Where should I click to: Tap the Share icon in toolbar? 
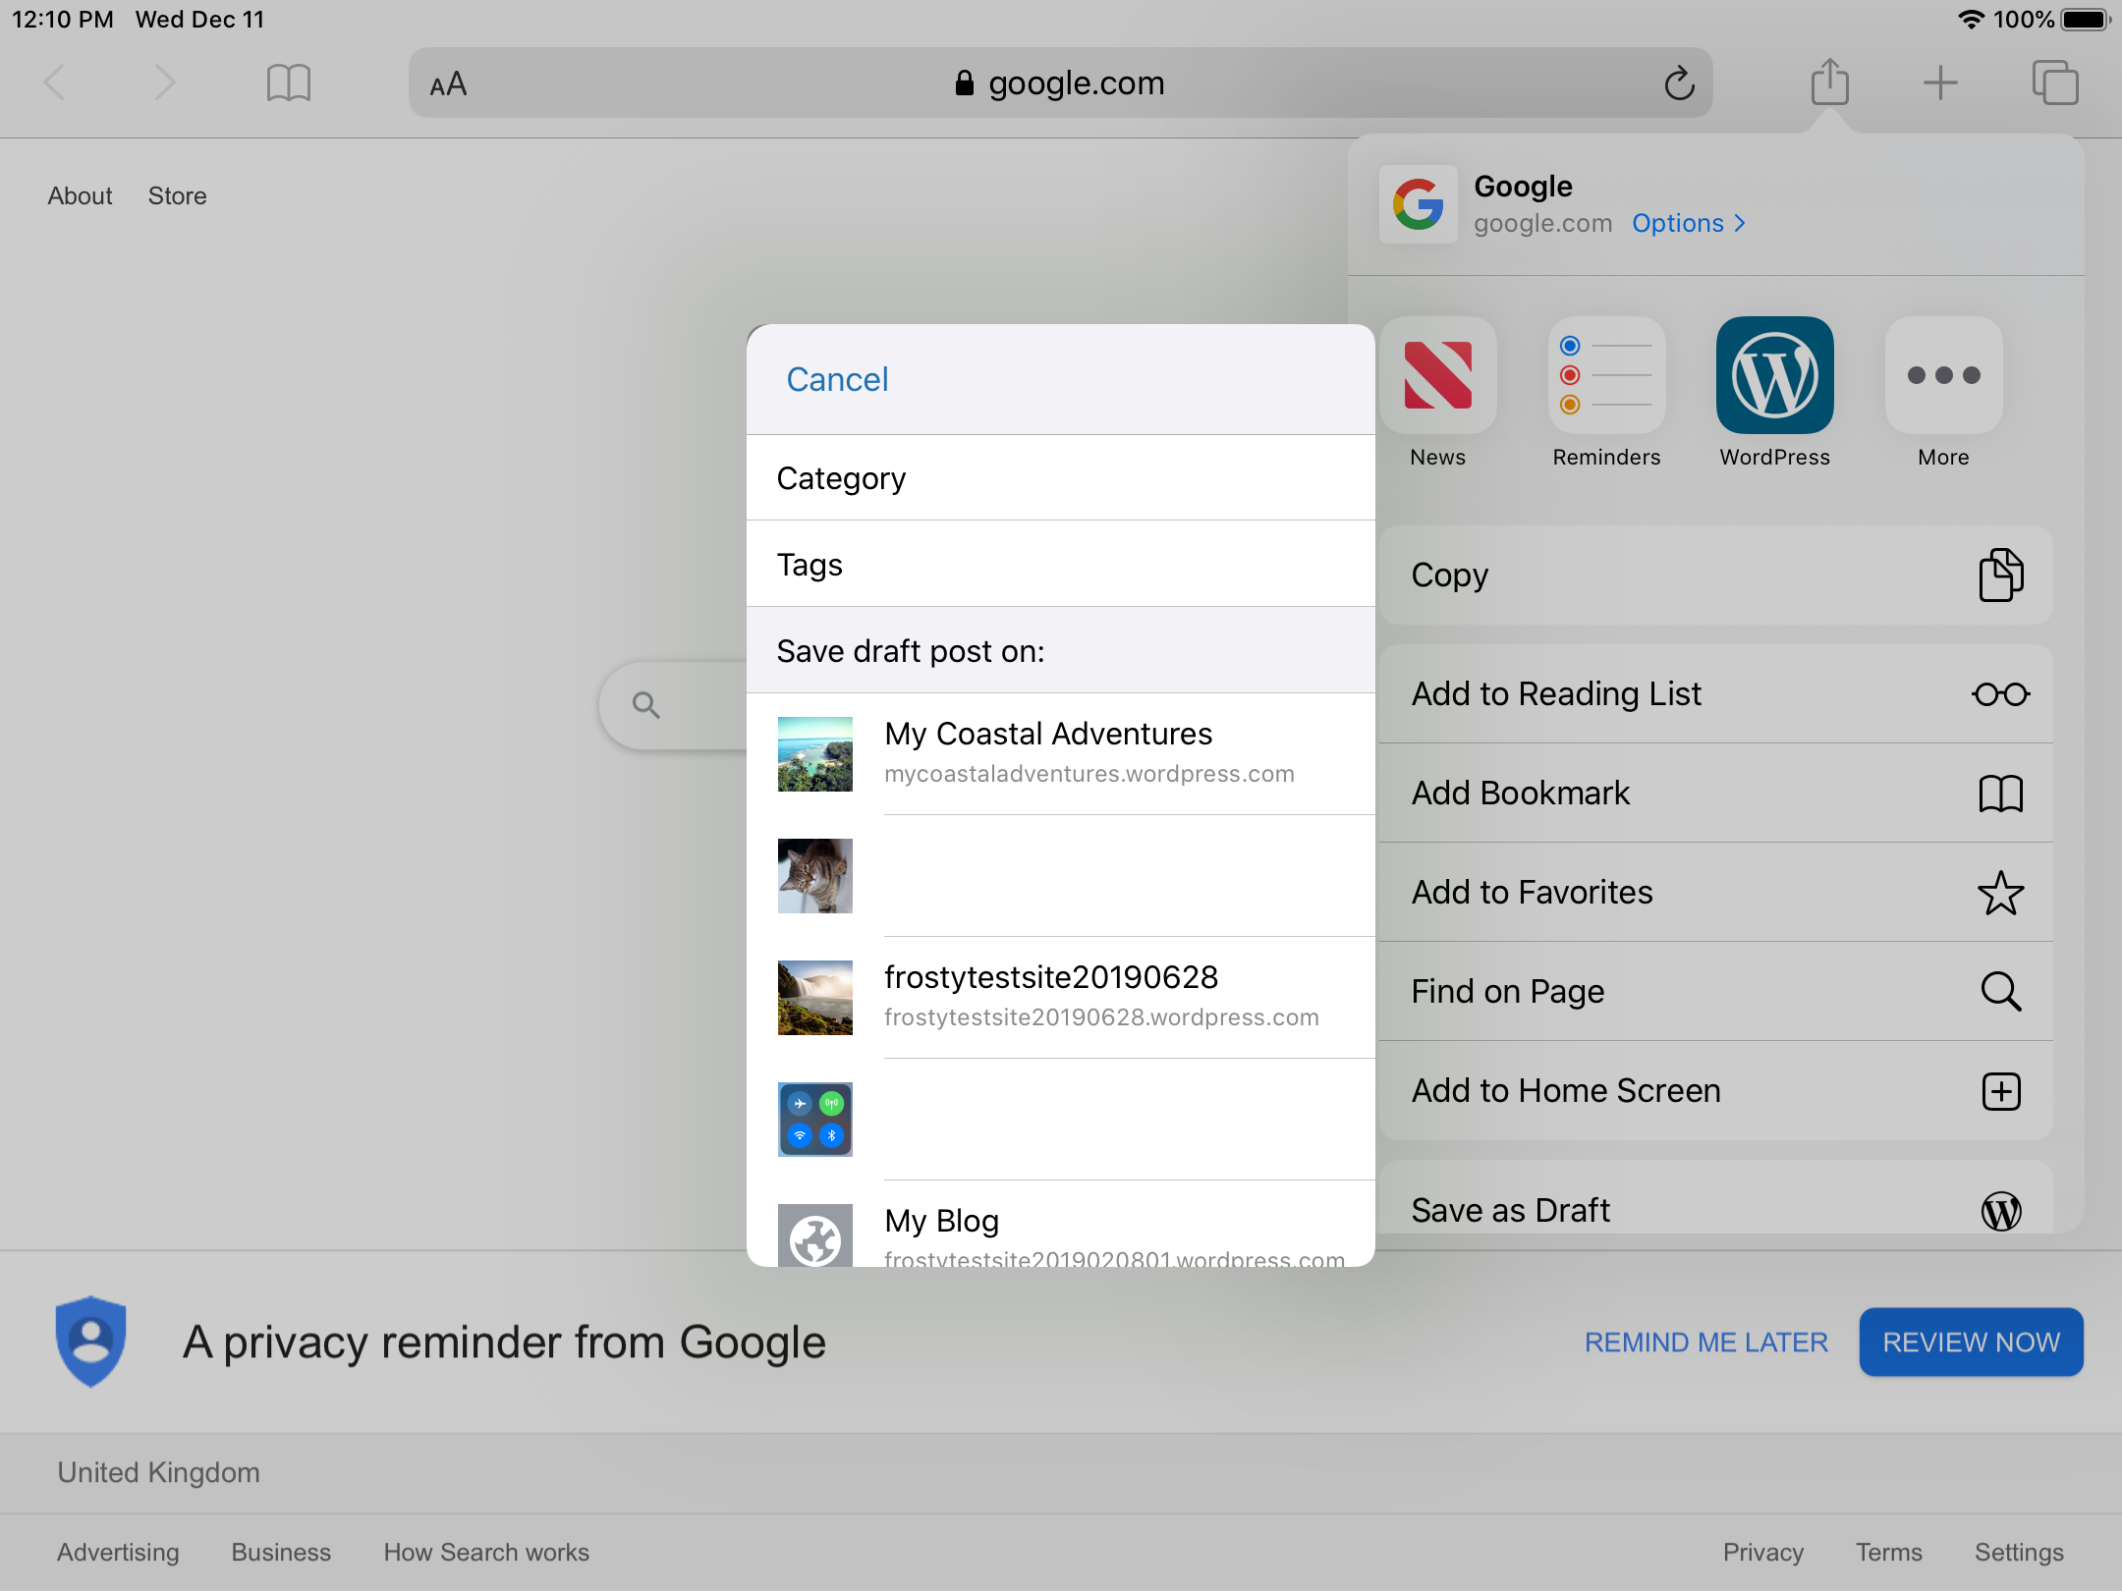click(1829, 81)
